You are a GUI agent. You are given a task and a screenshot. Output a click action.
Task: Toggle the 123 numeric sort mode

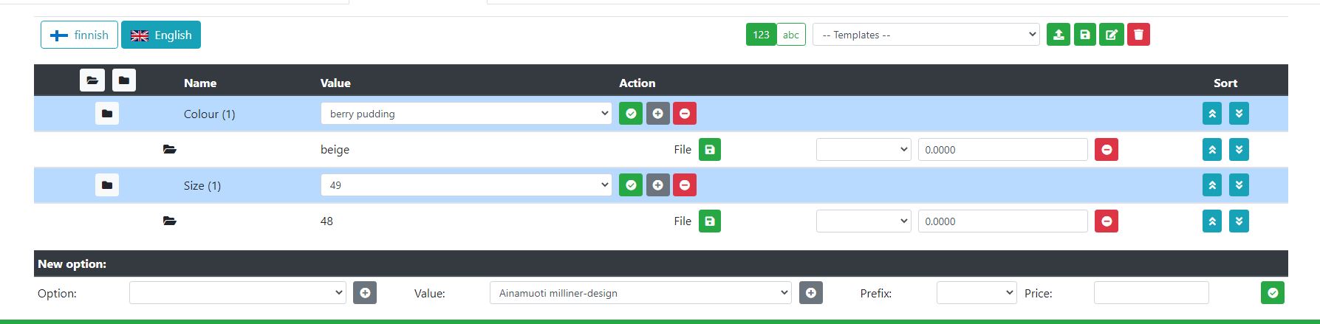[x=761, y=35]
